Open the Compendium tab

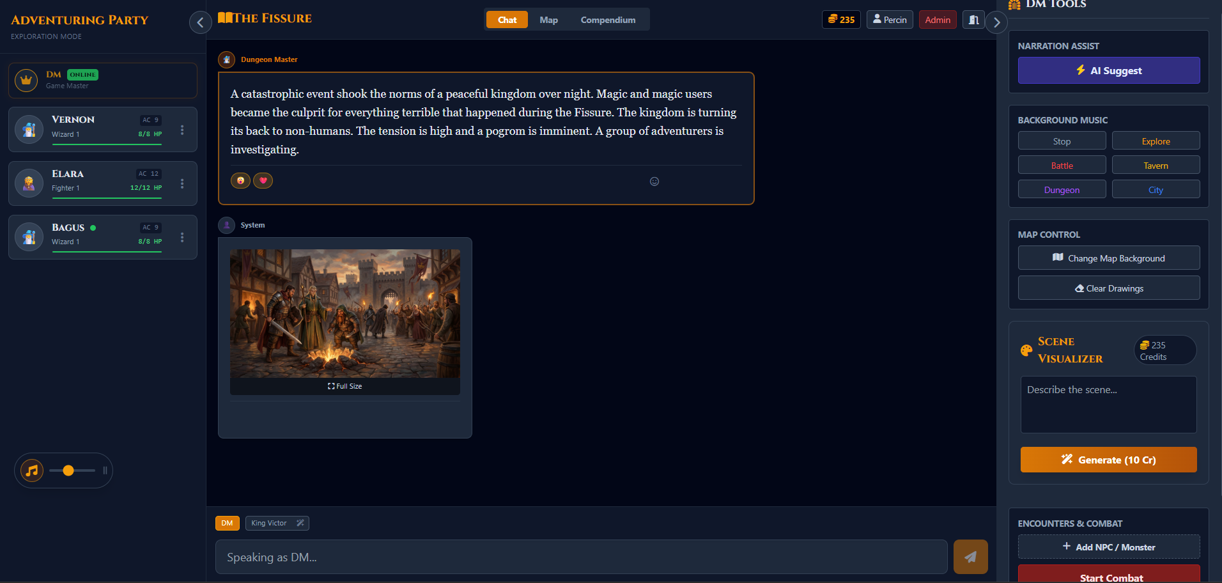[607, 19]
